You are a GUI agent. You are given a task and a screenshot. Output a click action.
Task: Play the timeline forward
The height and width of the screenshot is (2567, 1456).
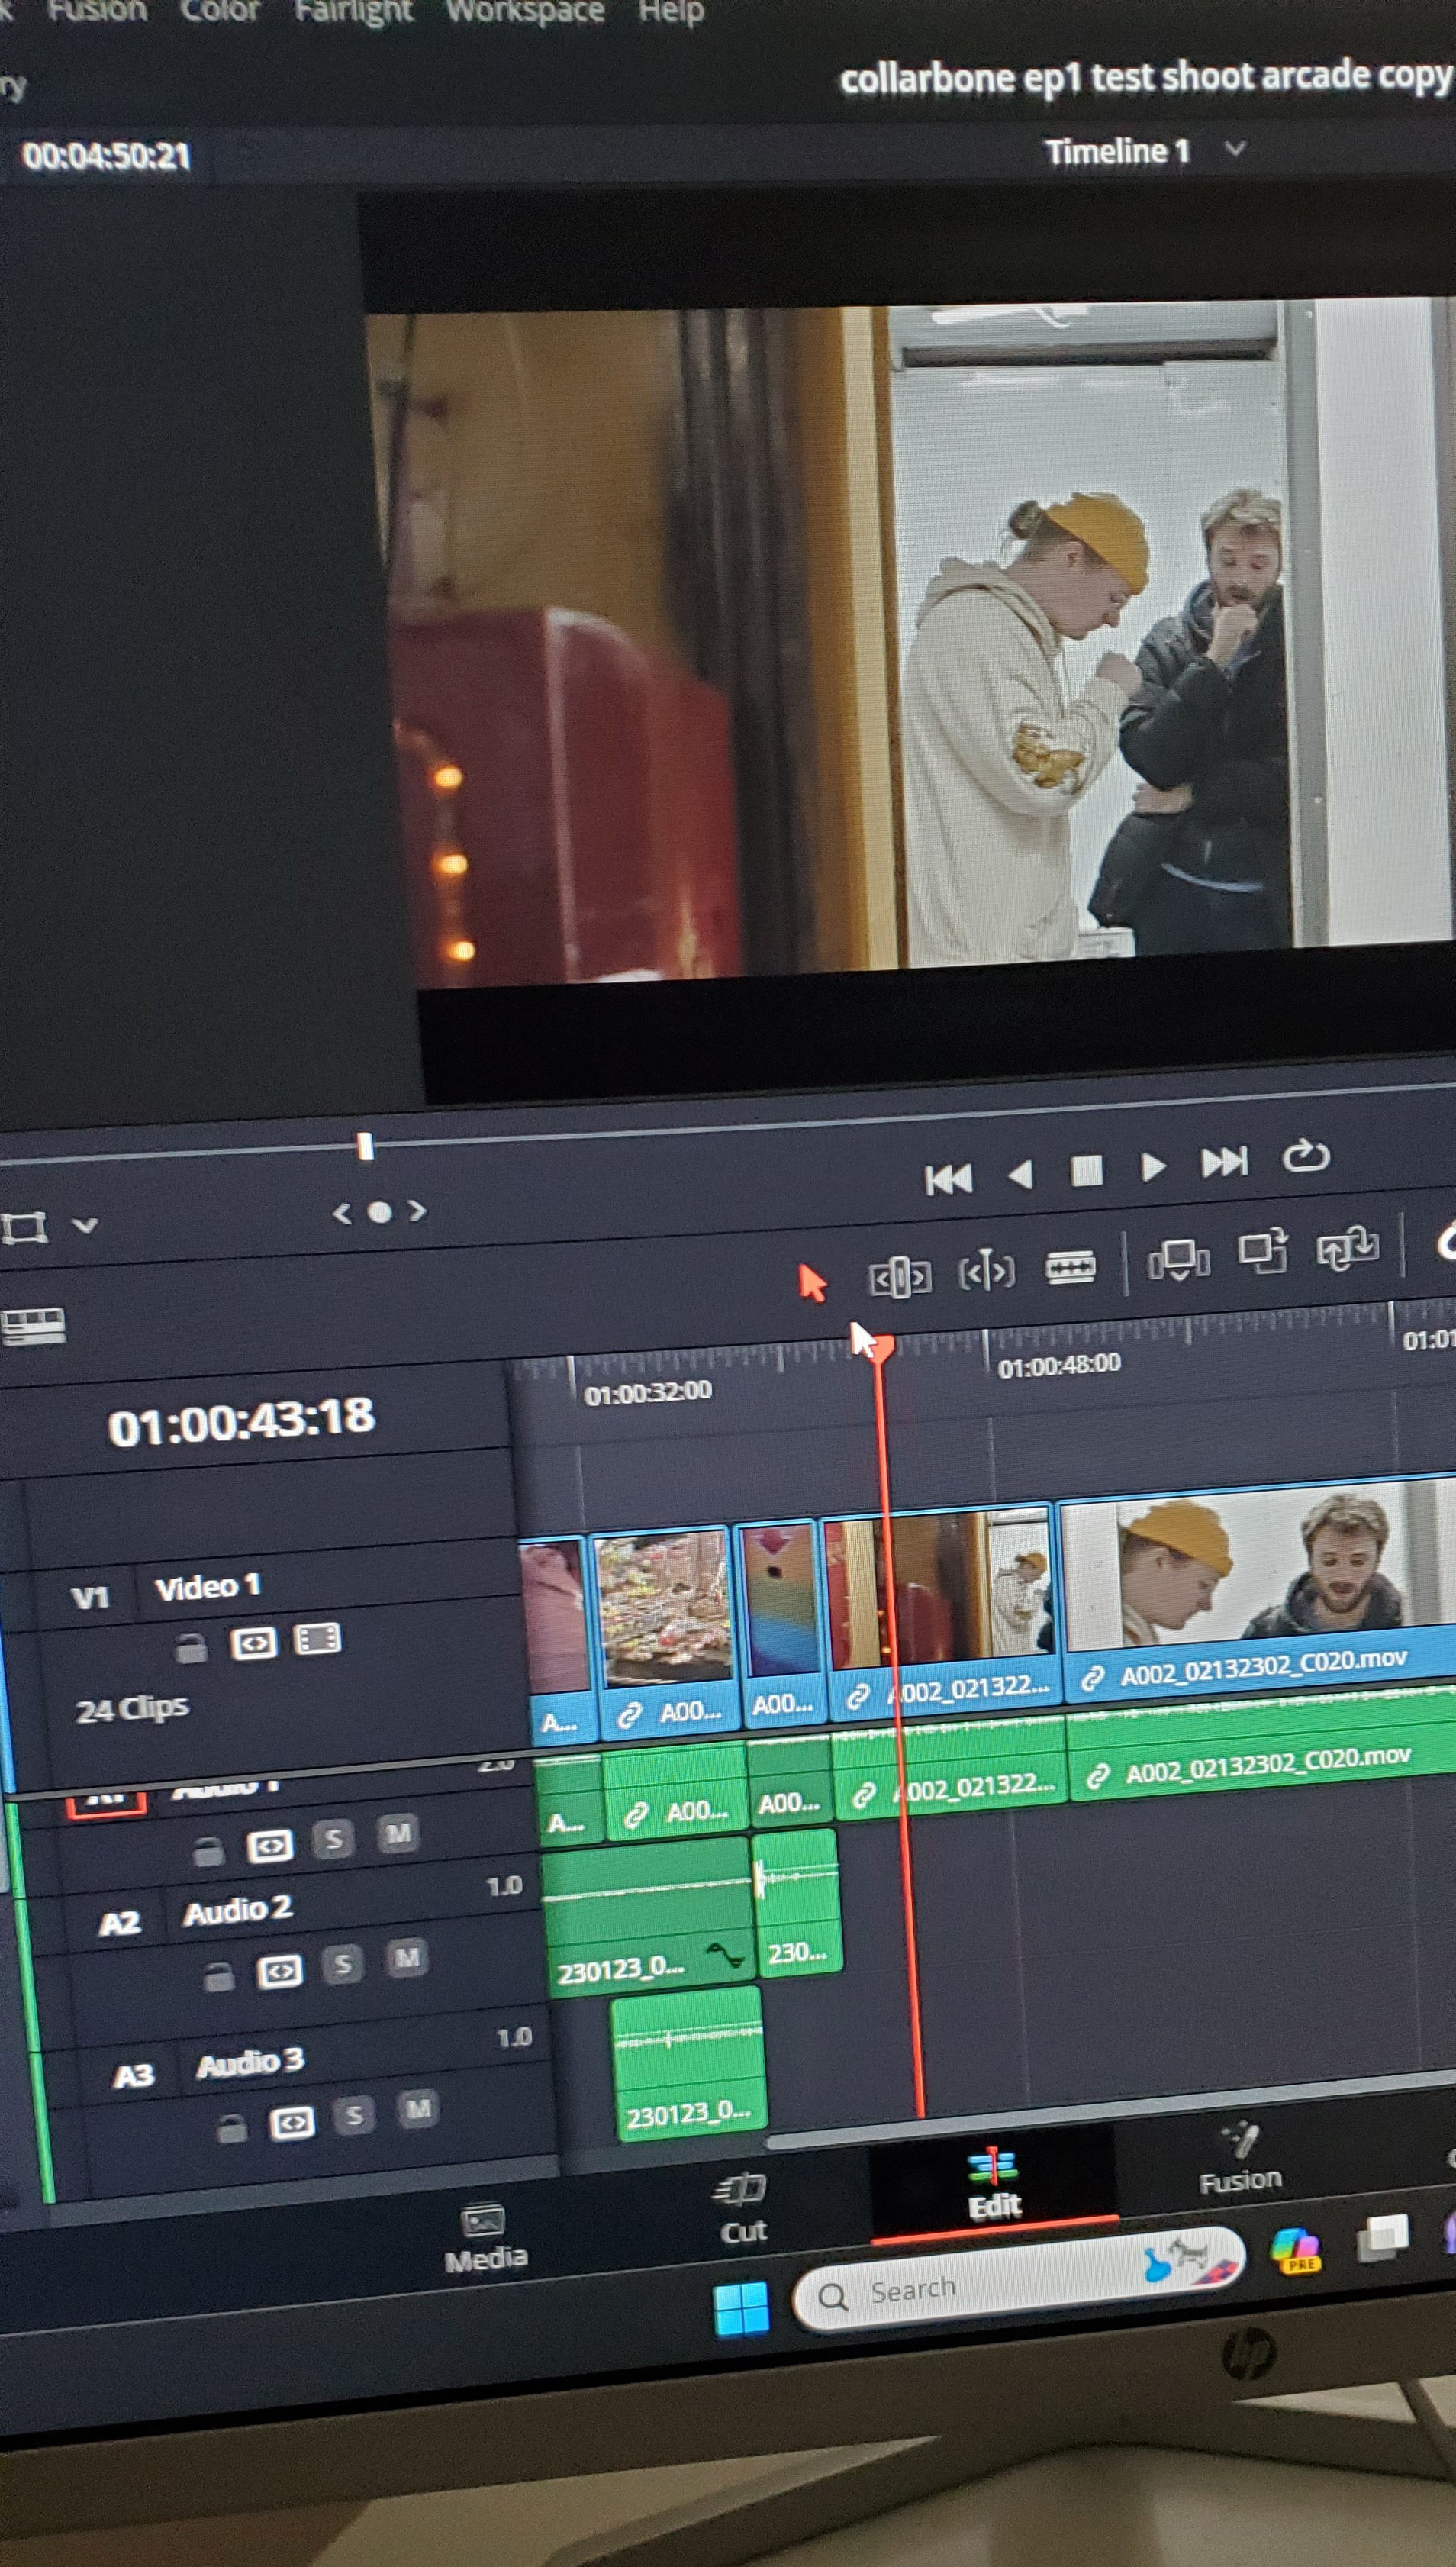(1153, 1166)
